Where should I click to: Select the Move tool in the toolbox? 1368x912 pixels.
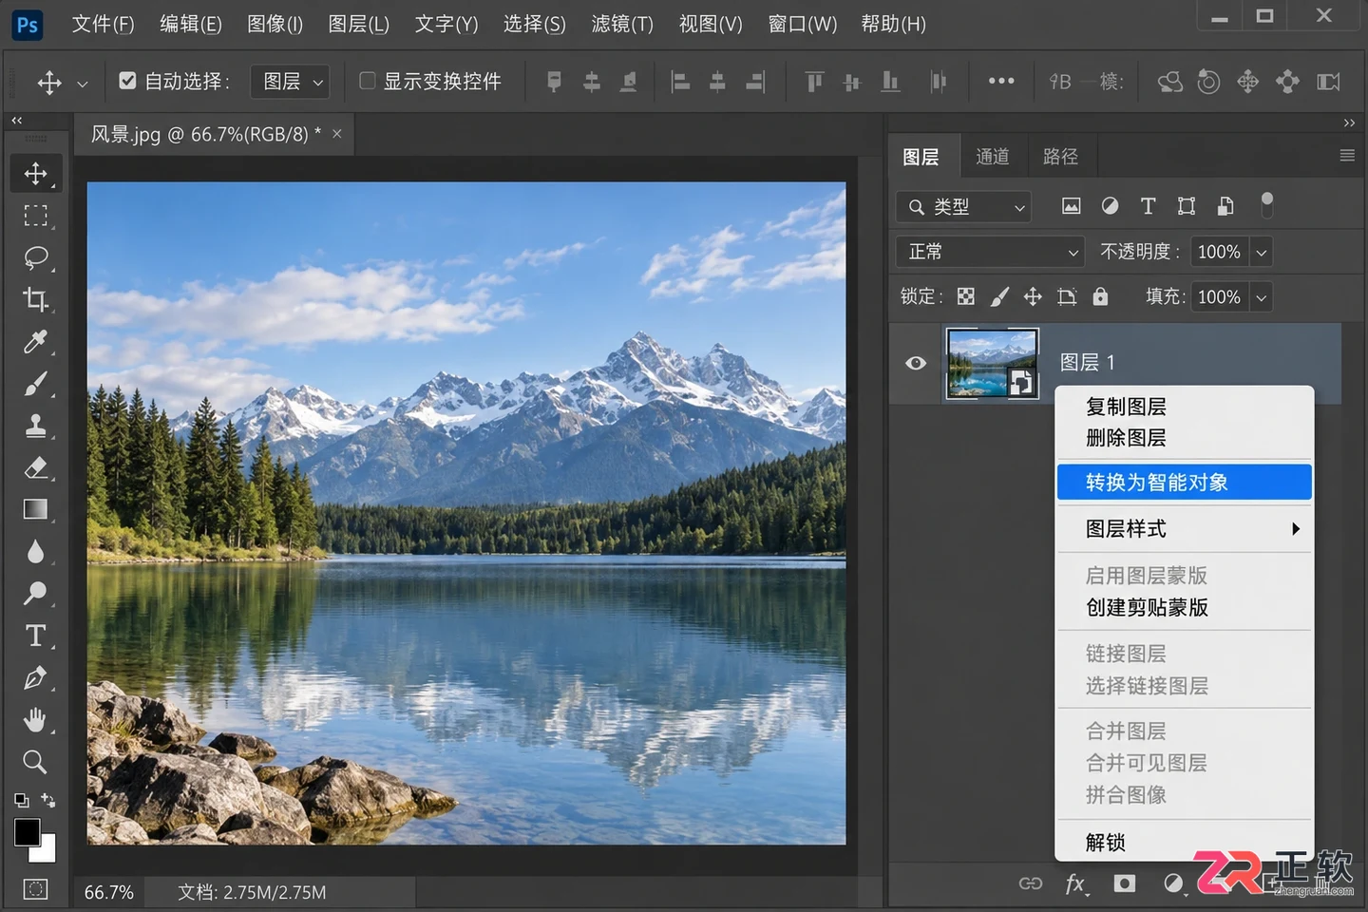36,173
